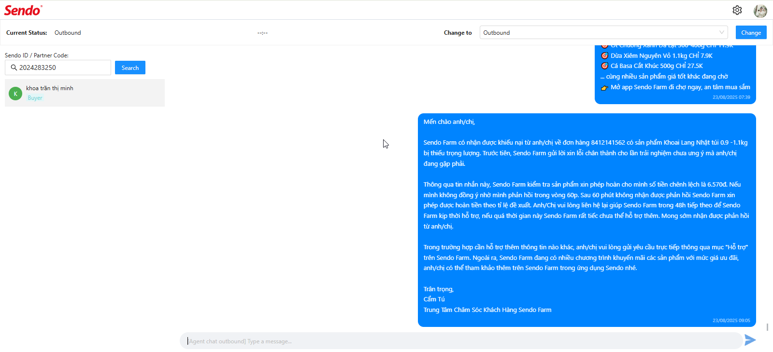Click the Sendo logo
Image resolution: width=773 pixels, height=352 pixels.
coord(23,10)
